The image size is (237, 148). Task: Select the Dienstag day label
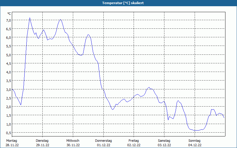pyautogui.click(x=42, y=141)
